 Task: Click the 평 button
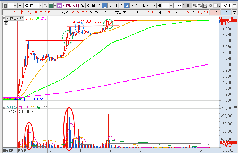(x=235, y=12)
